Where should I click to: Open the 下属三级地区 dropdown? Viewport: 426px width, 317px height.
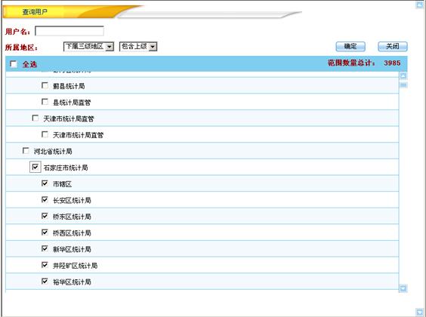(88, 46)
